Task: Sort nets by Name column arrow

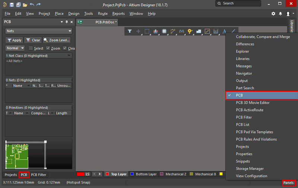Action: pos(29,86)
